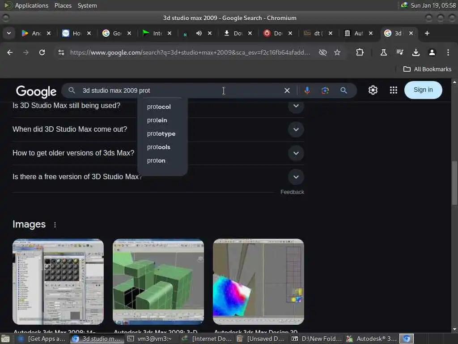Image resolution: width=458 pixels, height=344 pixels.
Task: Open the Extensions puzzle icon
Action: pyautogui.click(x=360, y=52)
